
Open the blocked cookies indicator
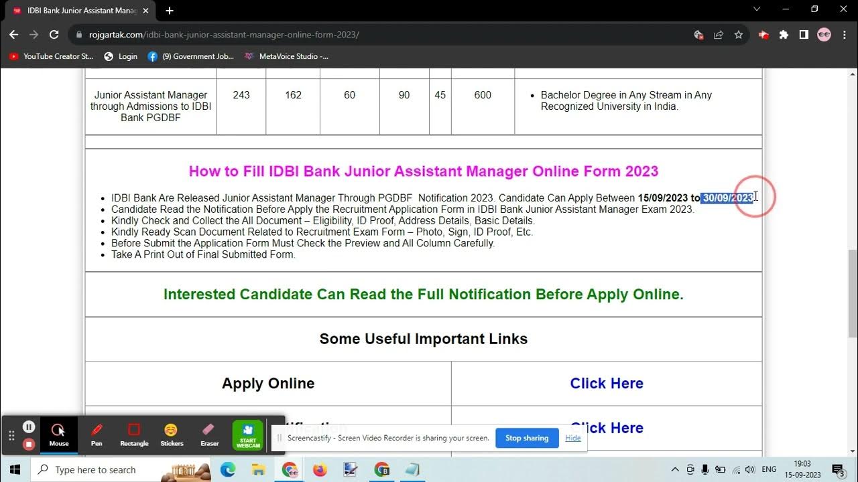tap(698, 35)
